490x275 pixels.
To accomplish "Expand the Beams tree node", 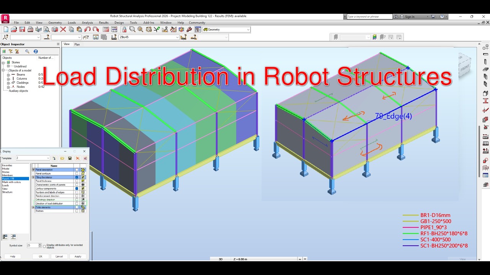I will coord(8,74).
